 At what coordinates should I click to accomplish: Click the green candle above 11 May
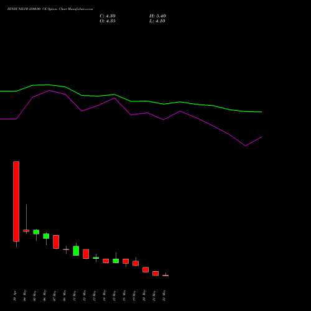point(76,251)
